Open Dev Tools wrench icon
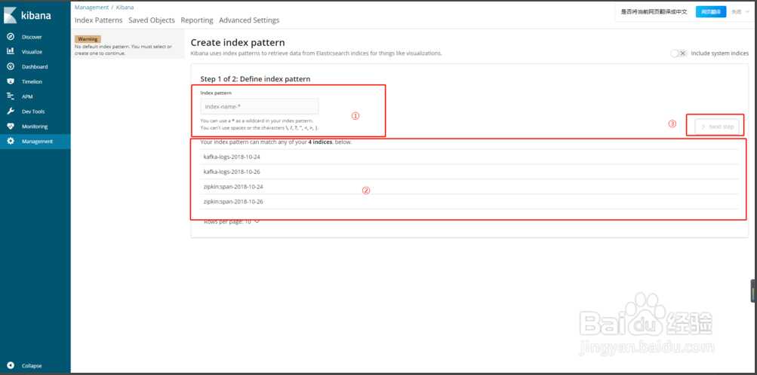This screenshot has width=757, height=375. pos(11,111)
